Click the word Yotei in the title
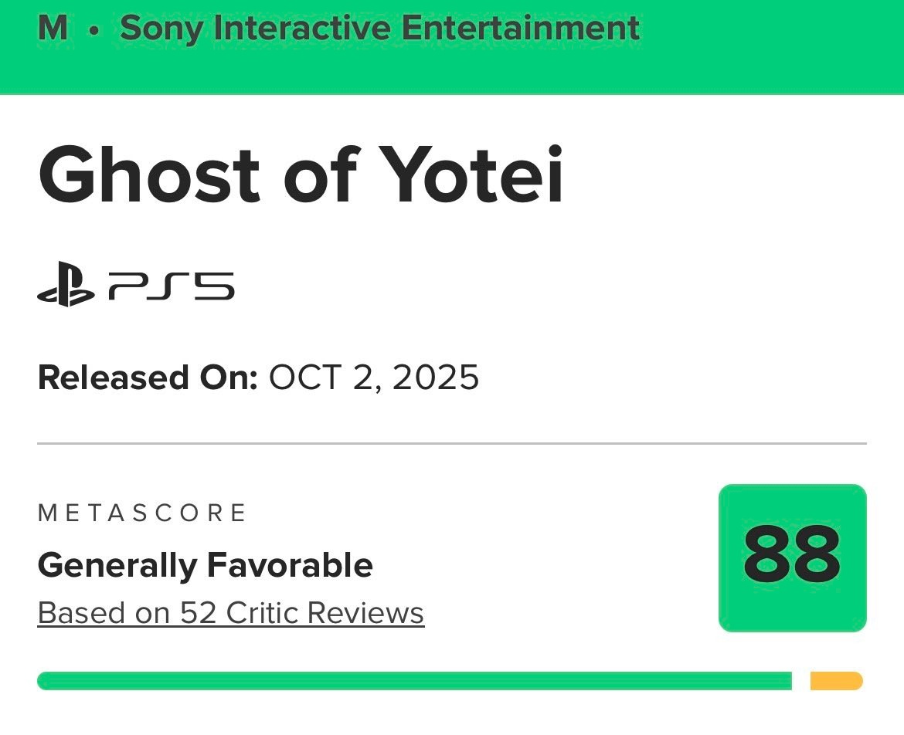The width and height of the screenshot is (904, 735). pyautogui.click(x=474, y=174)
